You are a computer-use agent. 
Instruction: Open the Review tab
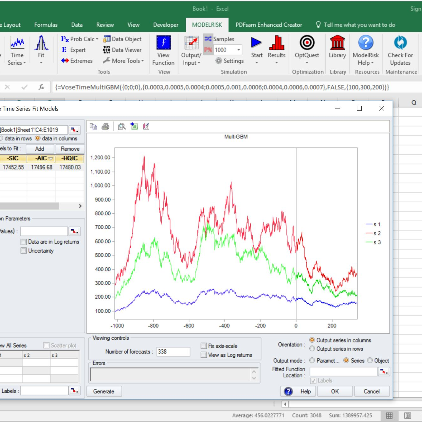[105, 25]
